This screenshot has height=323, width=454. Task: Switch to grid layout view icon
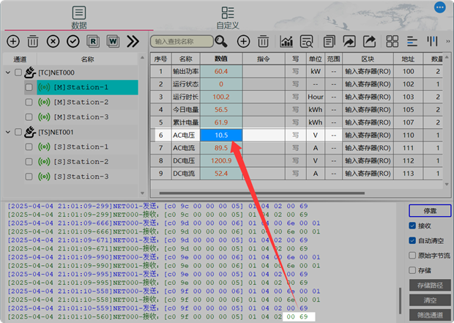click(x=392, y=42)
